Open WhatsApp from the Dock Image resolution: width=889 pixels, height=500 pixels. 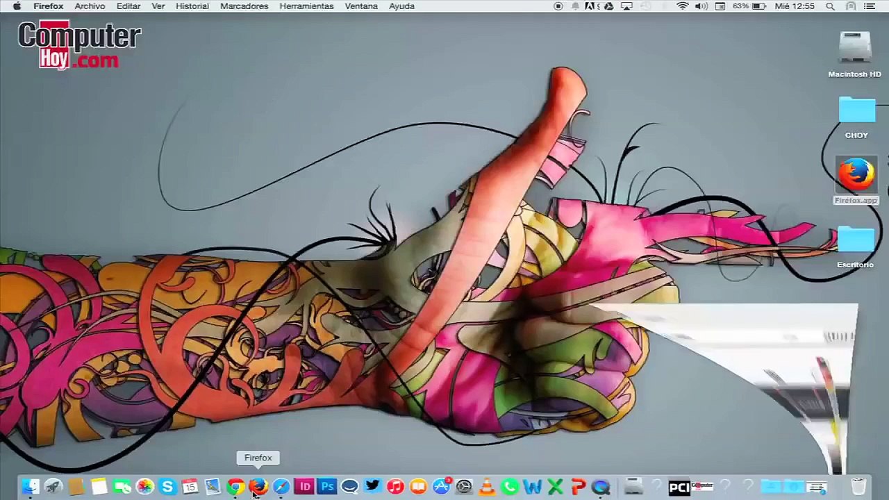pyautogui.click(x=510, y=487)
